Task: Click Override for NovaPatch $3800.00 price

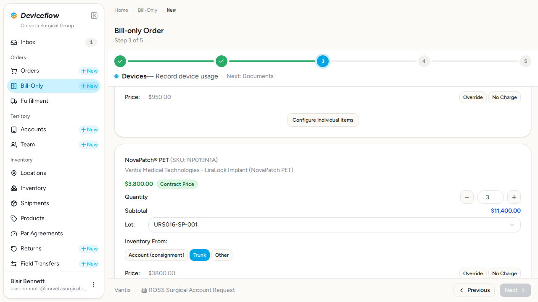Action: 473,273
